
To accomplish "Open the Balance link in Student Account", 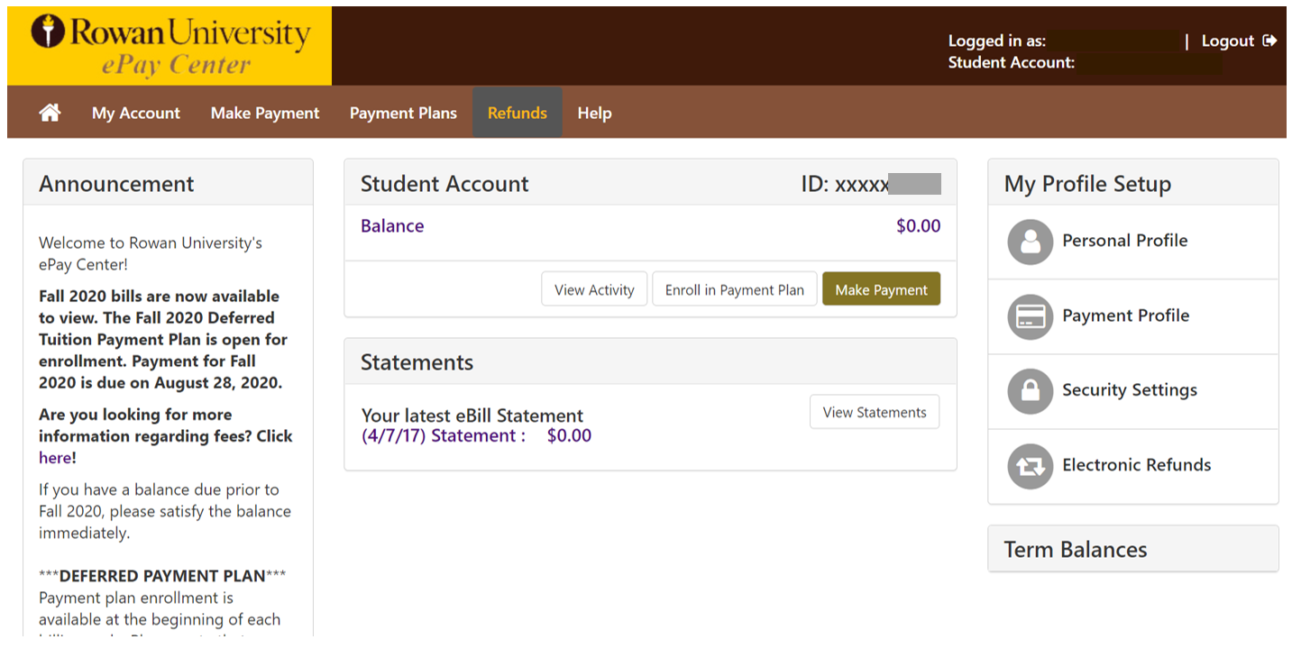I will pos(392,226).
